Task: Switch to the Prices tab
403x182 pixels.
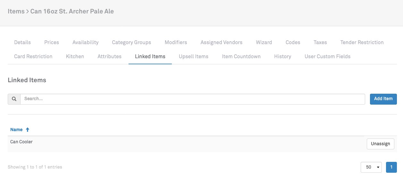Action: 52,42
